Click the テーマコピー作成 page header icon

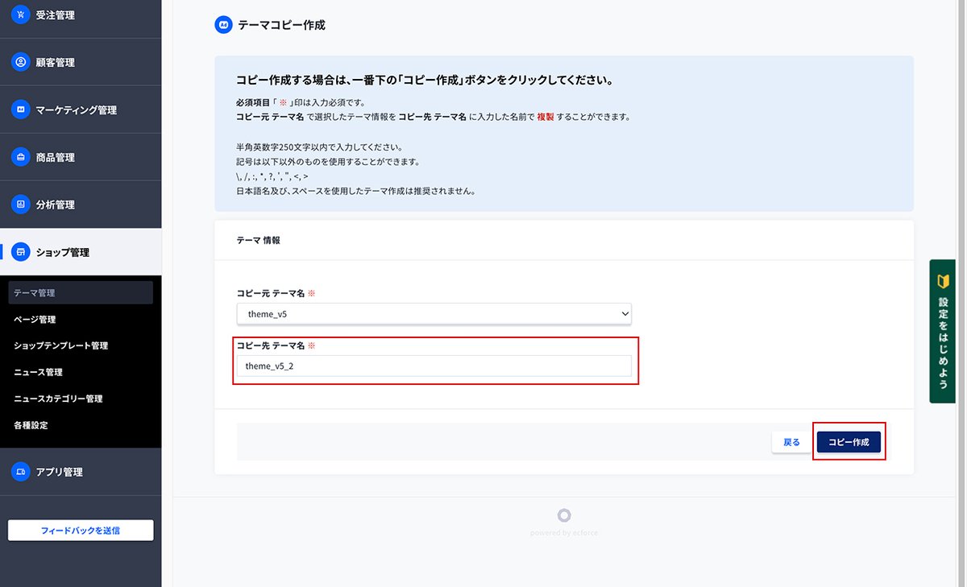coord(223,24)
